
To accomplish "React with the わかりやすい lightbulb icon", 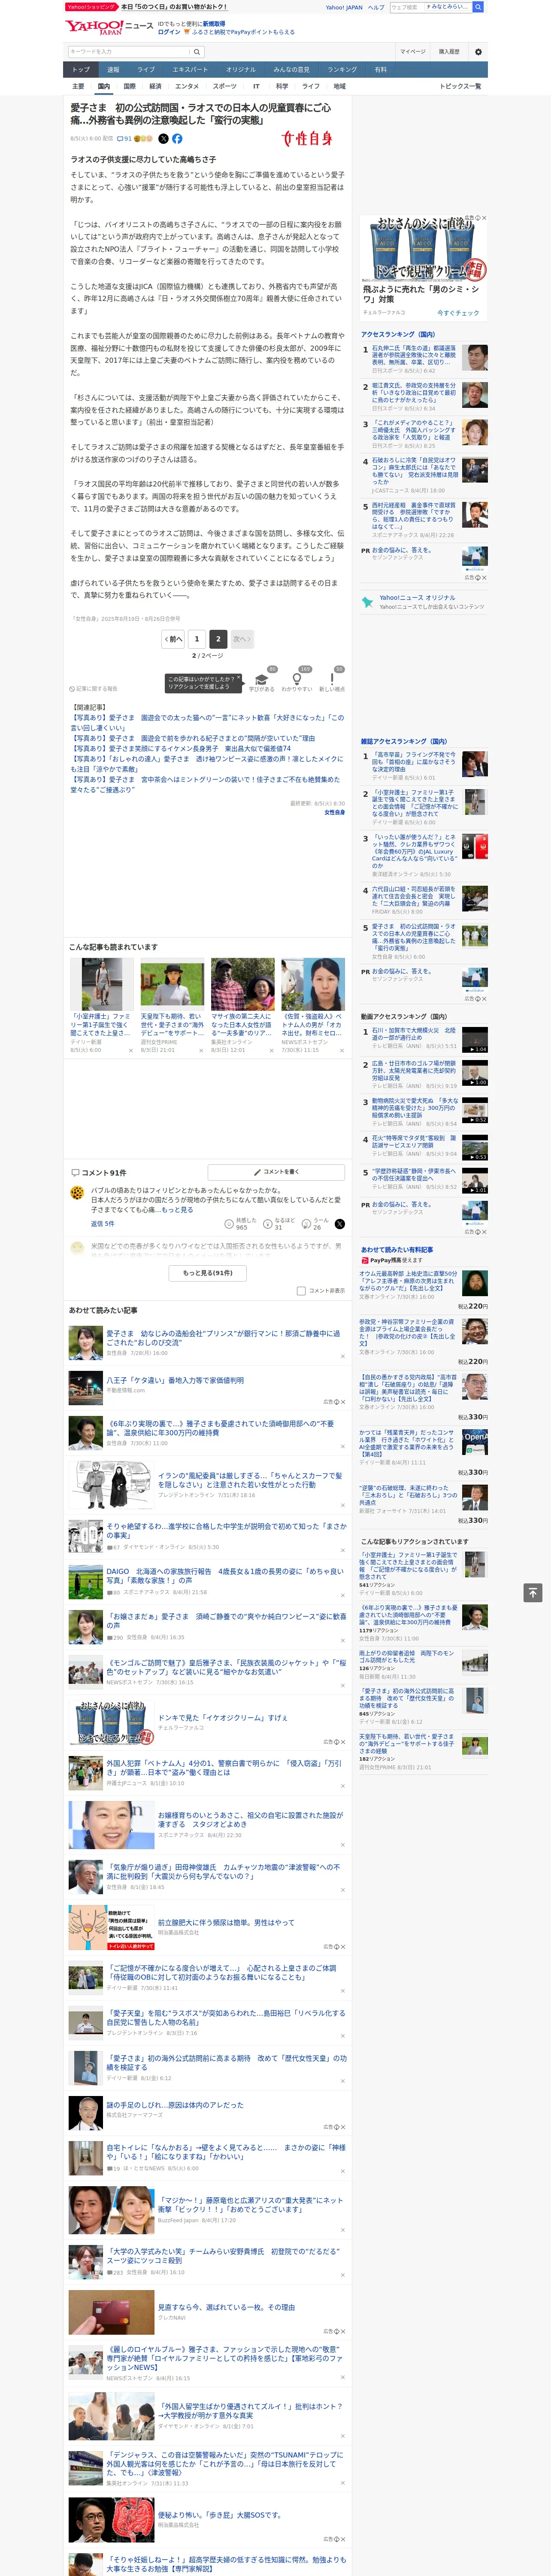I will pyautogui.click(x=297, y=679).
